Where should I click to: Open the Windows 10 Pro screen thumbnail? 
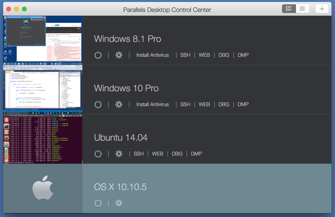coord(43,90)
